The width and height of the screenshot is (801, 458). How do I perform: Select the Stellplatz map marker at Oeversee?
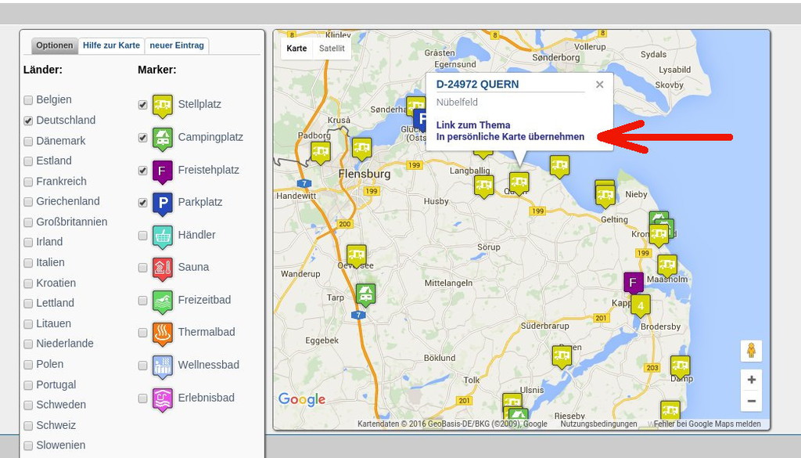(356, 255)
